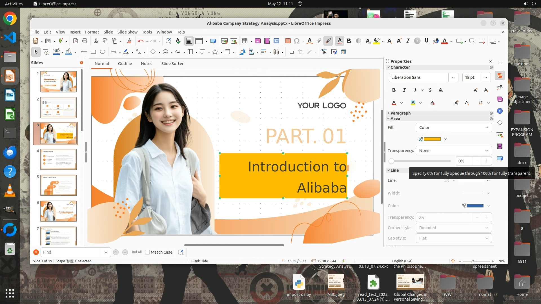
Task: Click the Insert Text Box icon
Action: (288, 41)
